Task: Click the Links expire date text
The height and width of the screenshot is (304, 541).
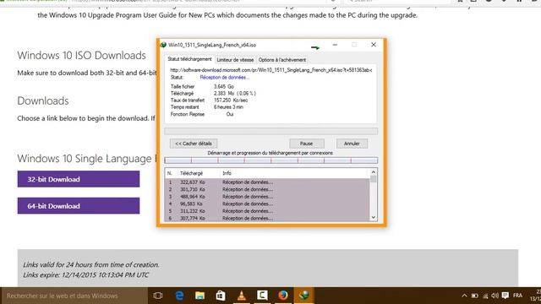Action: (86, 275)
